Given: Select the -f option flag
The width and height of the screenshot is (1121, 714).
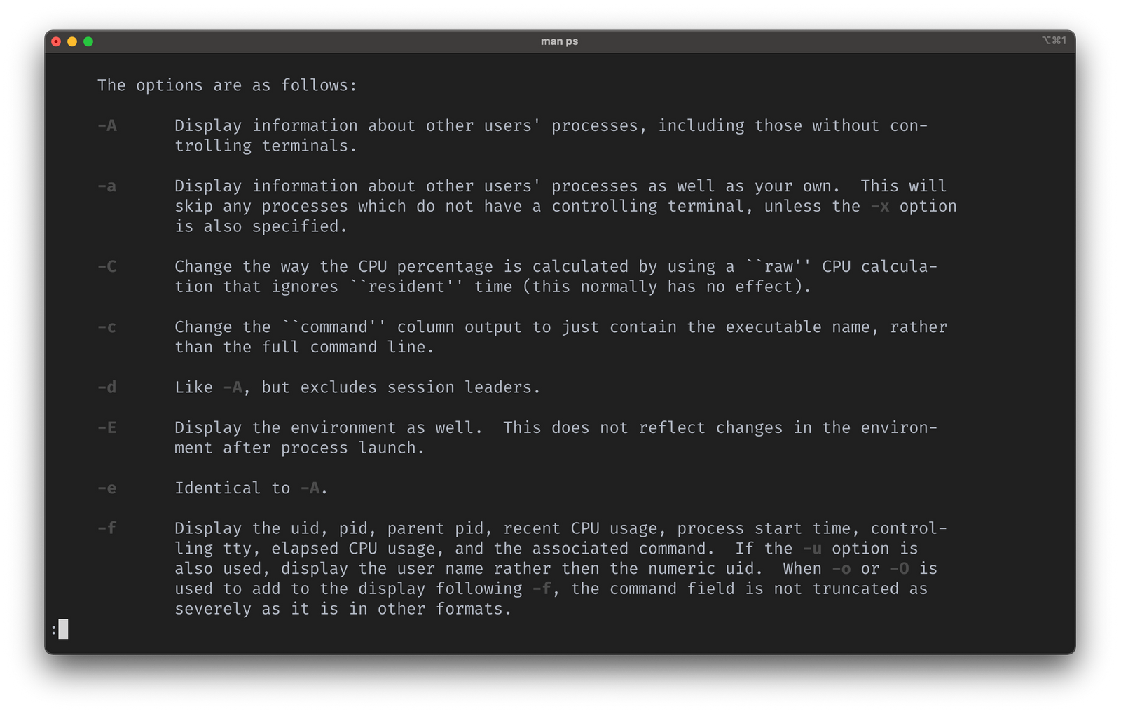Looking at the screenshot, I should 106,528.
